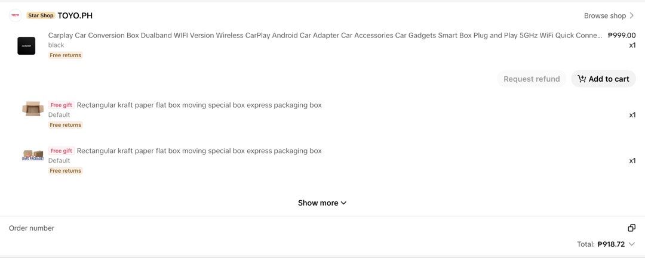Viewport: 645px width, 258px height.
Task: Click the Star Shop badge
Action: tap(41, 15)
